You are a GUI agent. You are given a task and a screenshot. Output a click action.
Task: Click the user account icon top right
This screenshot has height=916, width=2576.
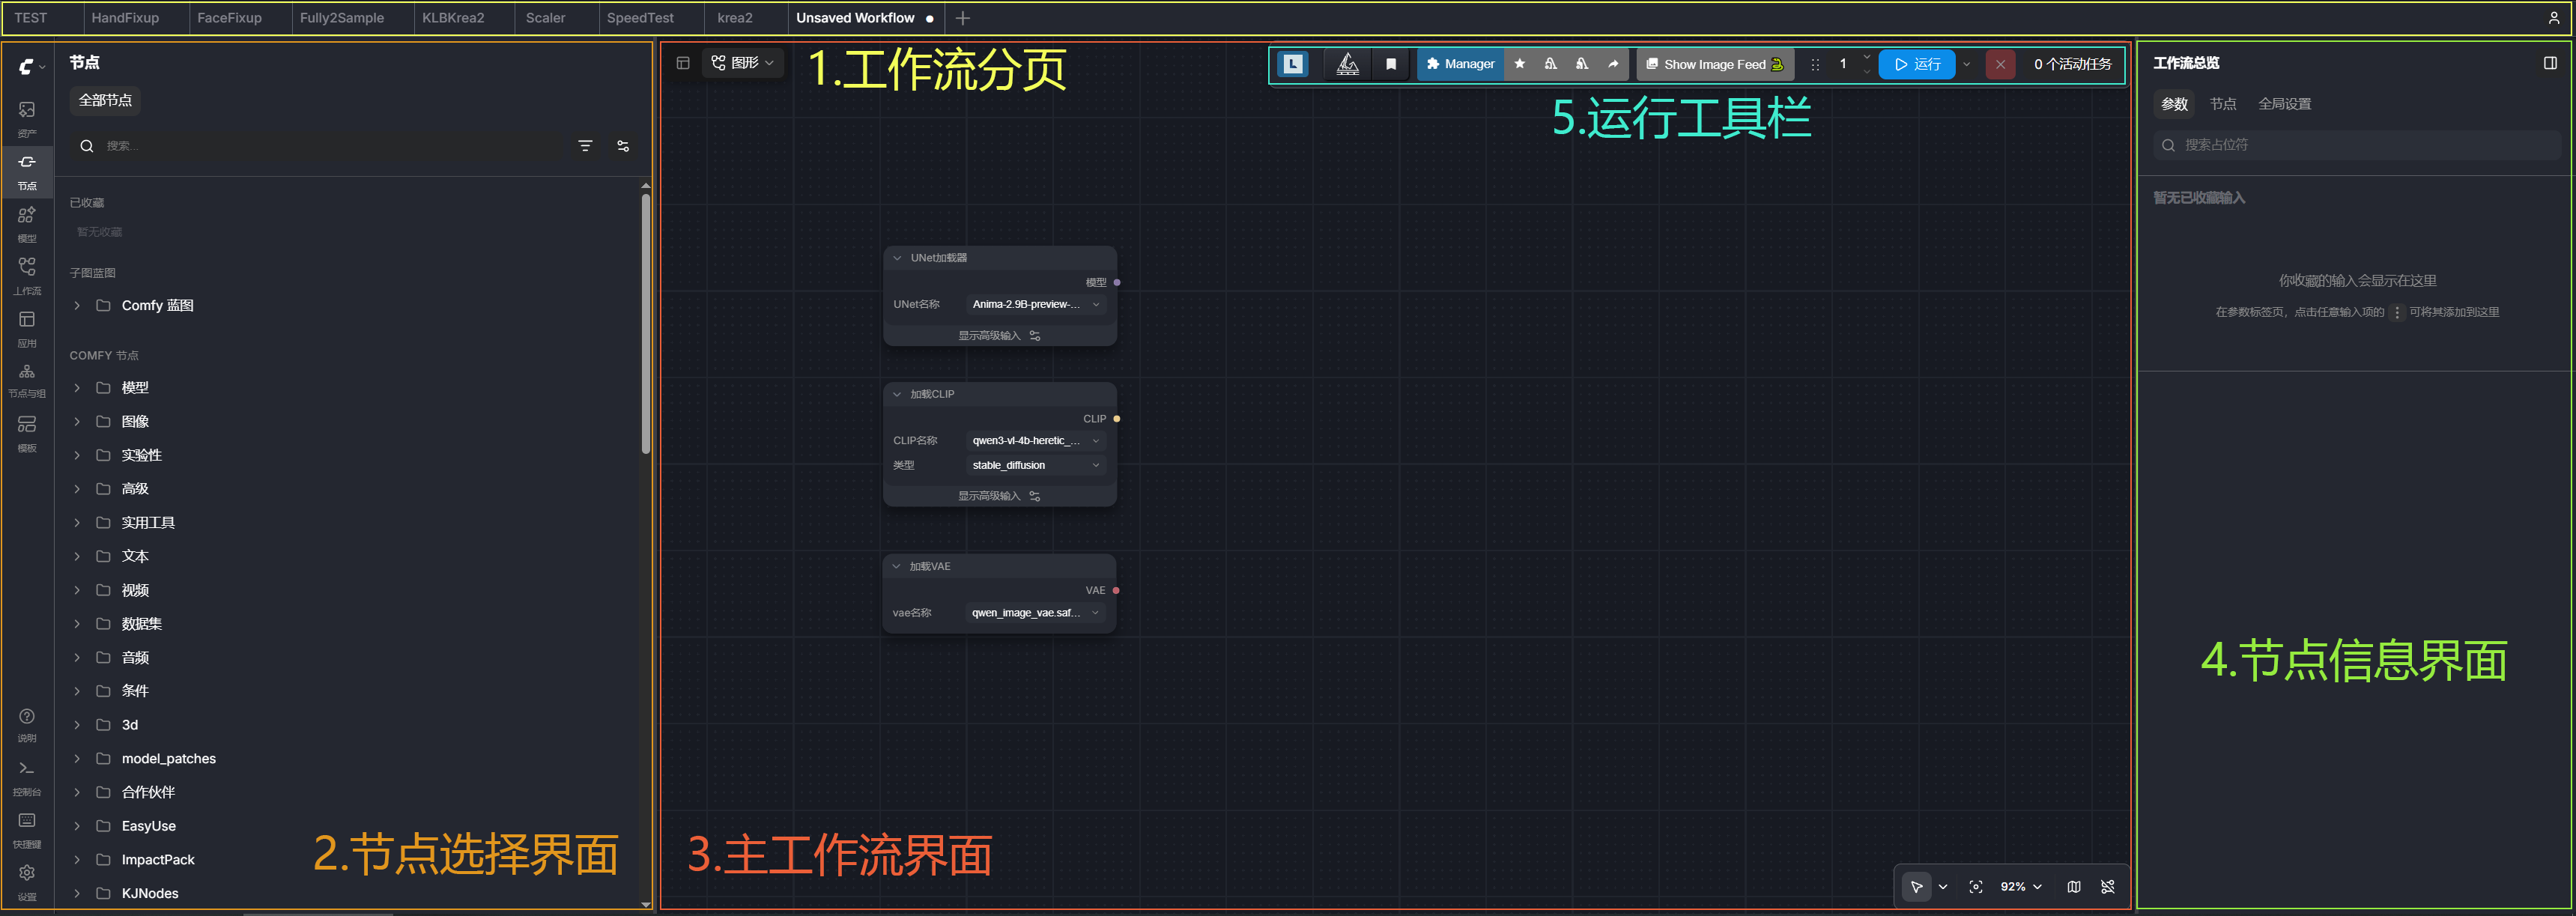pos(2553,18)
